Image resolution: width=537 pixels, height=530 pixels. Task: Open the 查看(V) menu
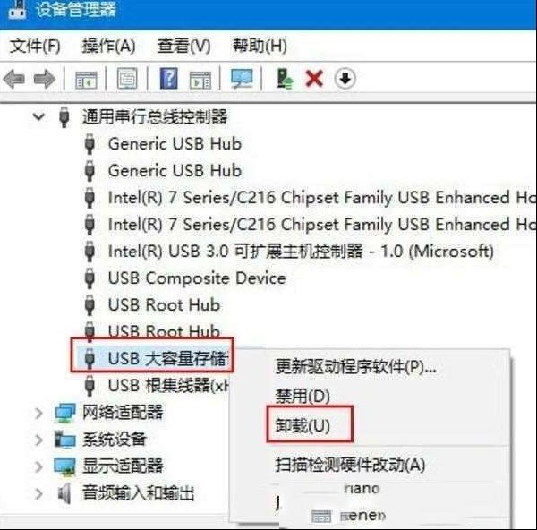183,46
